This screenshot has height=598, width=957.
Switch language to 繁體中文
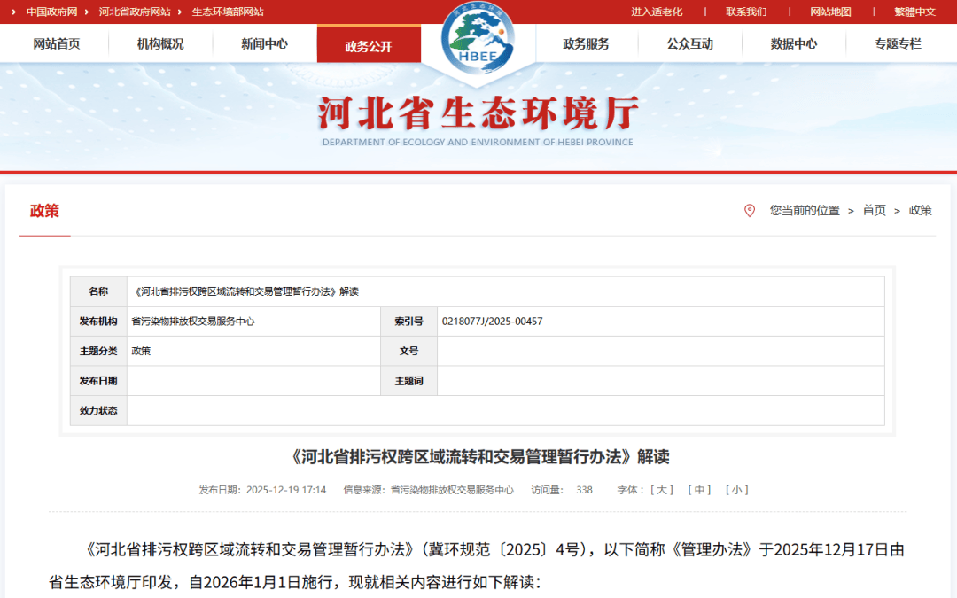914,12
